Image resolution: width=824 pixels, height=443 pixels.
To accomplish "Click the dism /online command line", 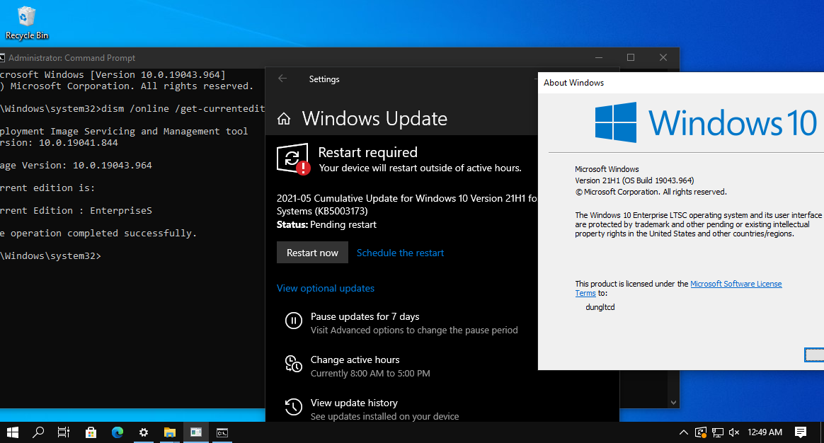I will click(x=132, y=109).
